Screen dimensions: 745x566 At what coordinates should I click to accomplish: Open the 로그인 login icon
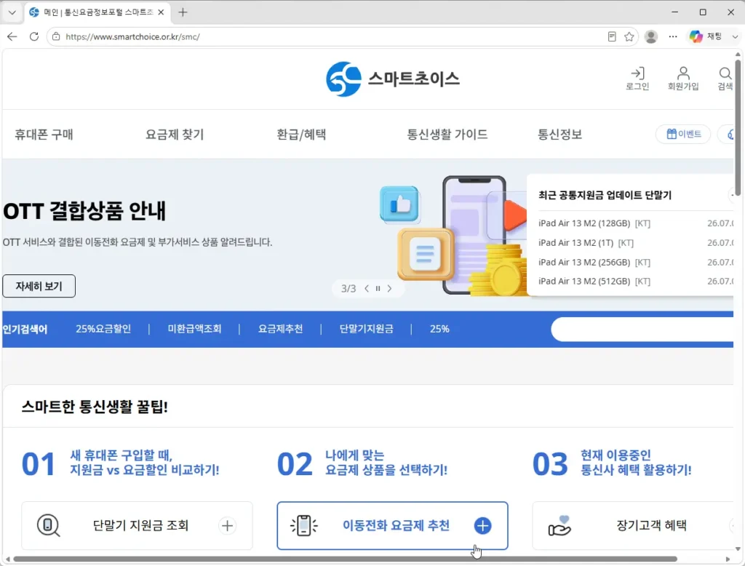637,79
